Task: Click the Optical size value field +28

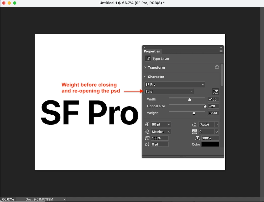Action: click(213, 106)
